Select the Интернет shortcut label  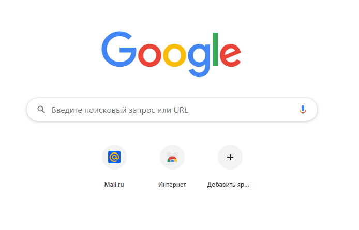point(172,185)
